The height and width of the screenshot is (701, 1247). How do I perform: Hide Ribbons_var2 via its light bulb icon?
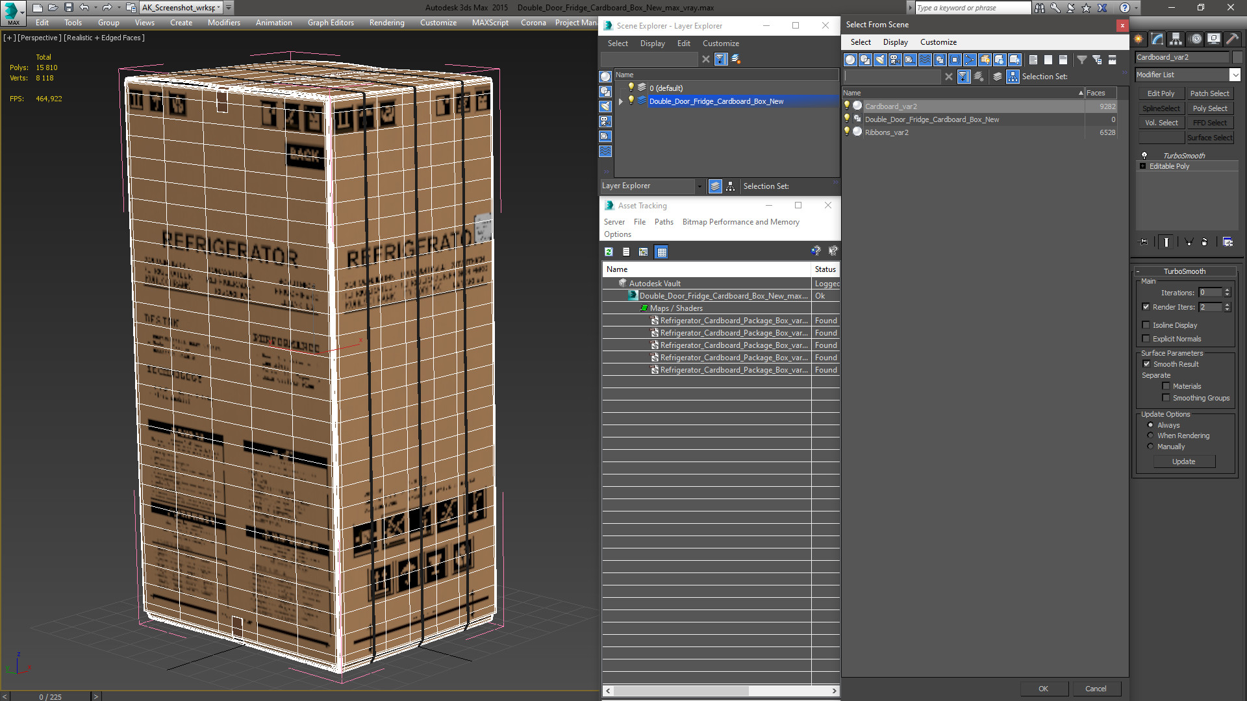(x=847, y=132)
